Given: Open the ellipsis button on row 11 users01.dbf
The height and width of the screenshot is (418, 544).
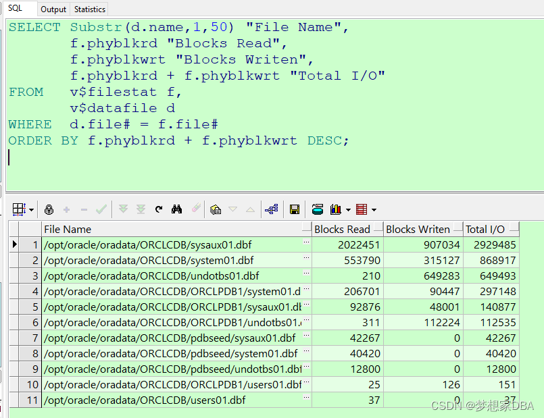Looking at the screenshot, I should point(306,398).
